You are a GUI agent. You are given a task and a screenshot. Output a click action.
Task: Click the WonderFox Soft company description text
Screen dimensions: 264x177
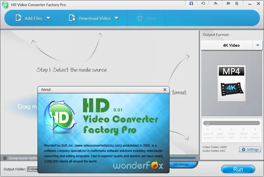103,153
